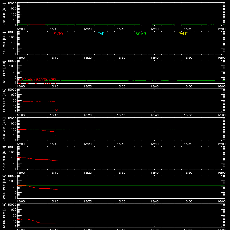Viewport: 230px width, 230px height.
Task: Click 15:30 time label under 245 MHz panel
Action: (x=121, y=29)
